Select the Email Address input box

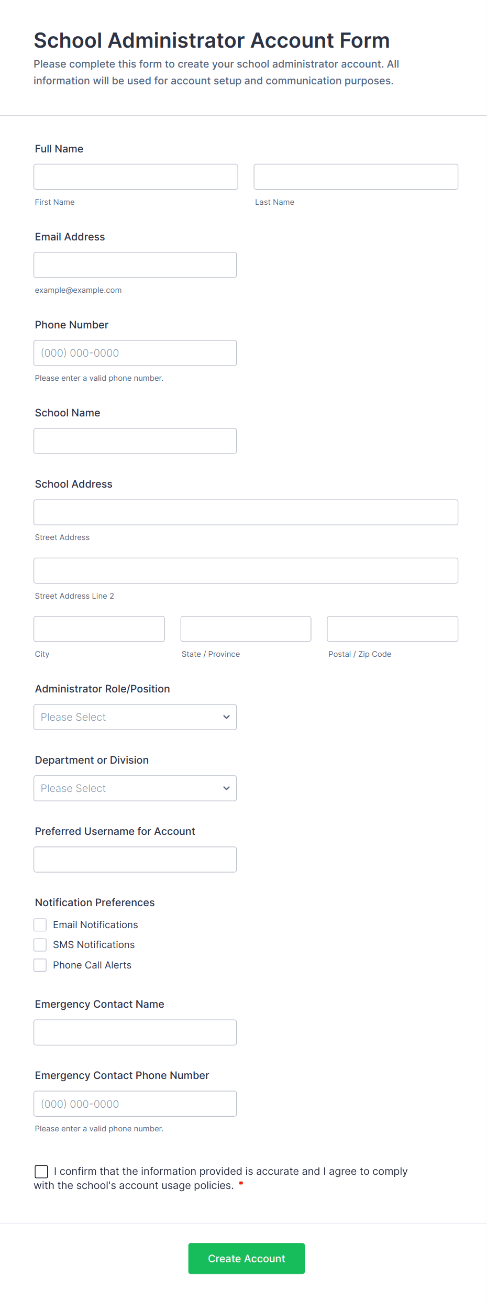[135, 265]
